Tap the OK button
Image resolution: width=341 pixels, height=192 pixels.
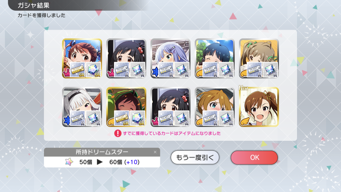[254, 157]
